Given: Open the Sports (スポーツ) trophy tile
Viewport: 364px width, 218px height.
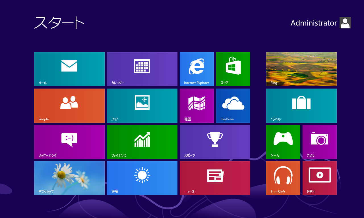Looking at the screenshot, I should pos(215,142).
